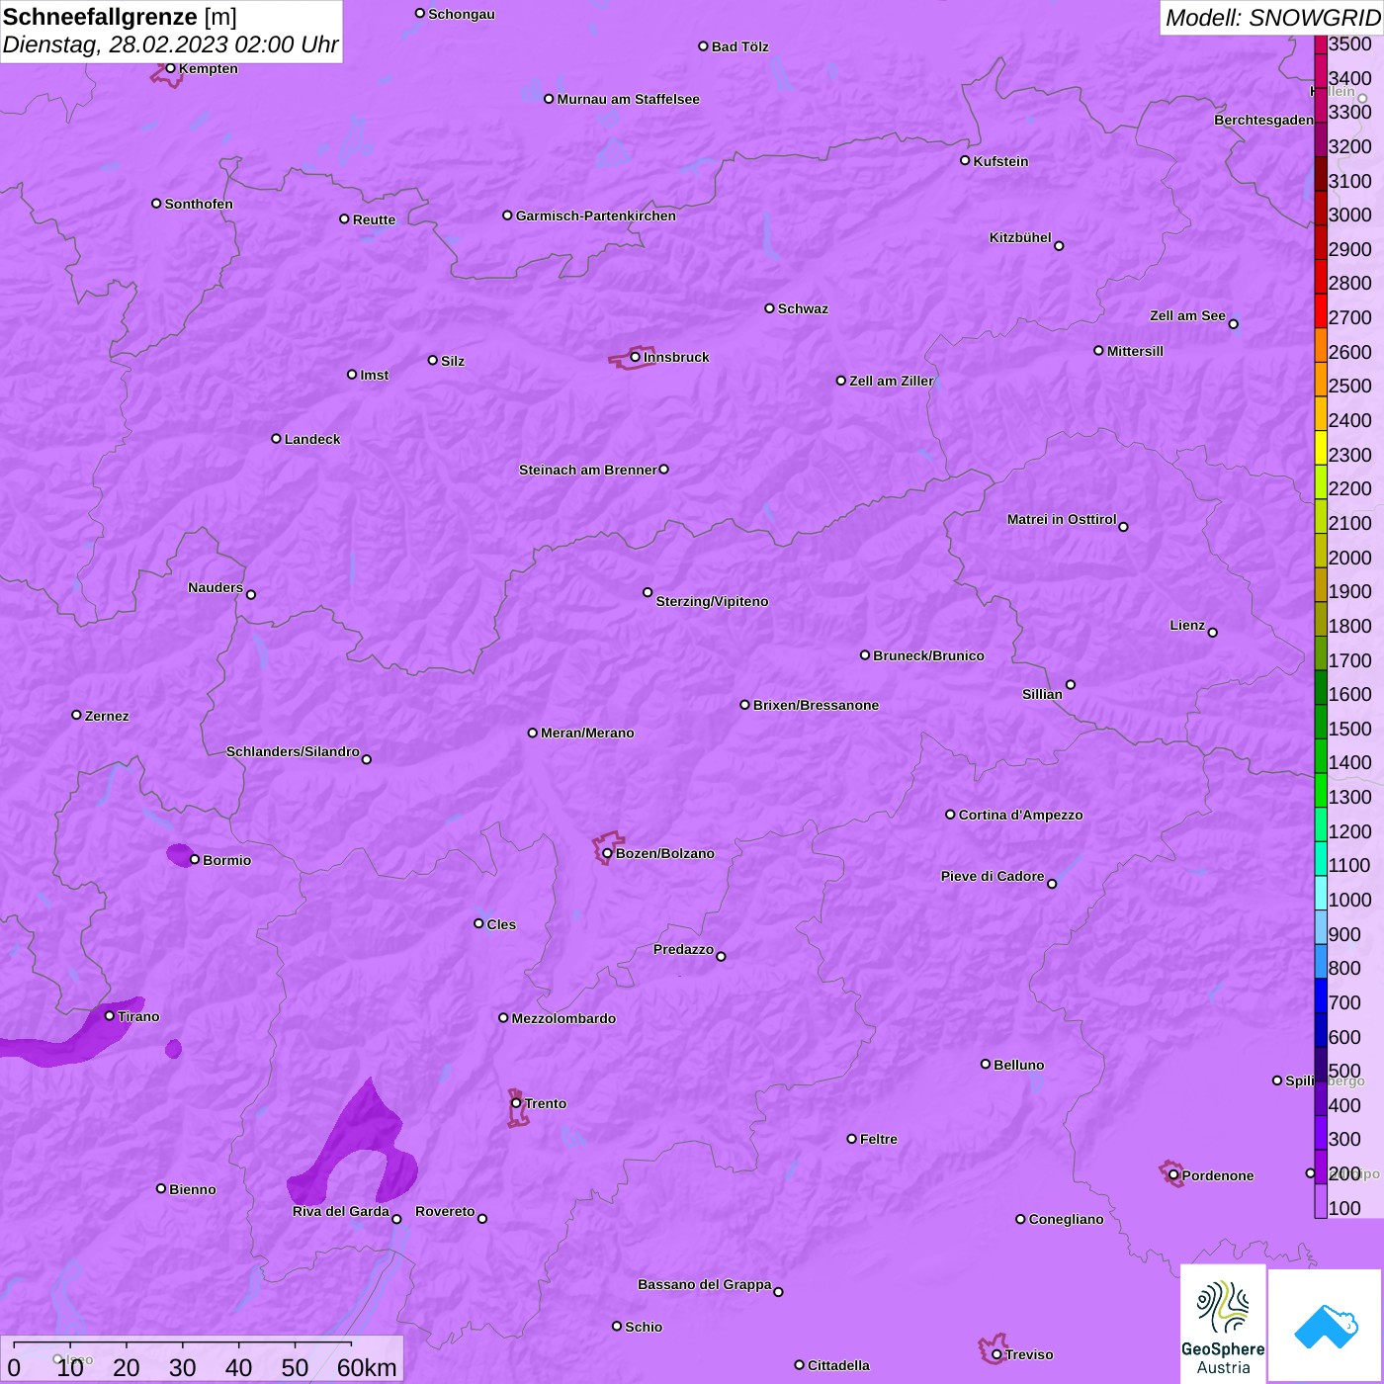1384x1384 pixels.
Task: Click the Kempten city marker
Action: [x=170, y=68]
